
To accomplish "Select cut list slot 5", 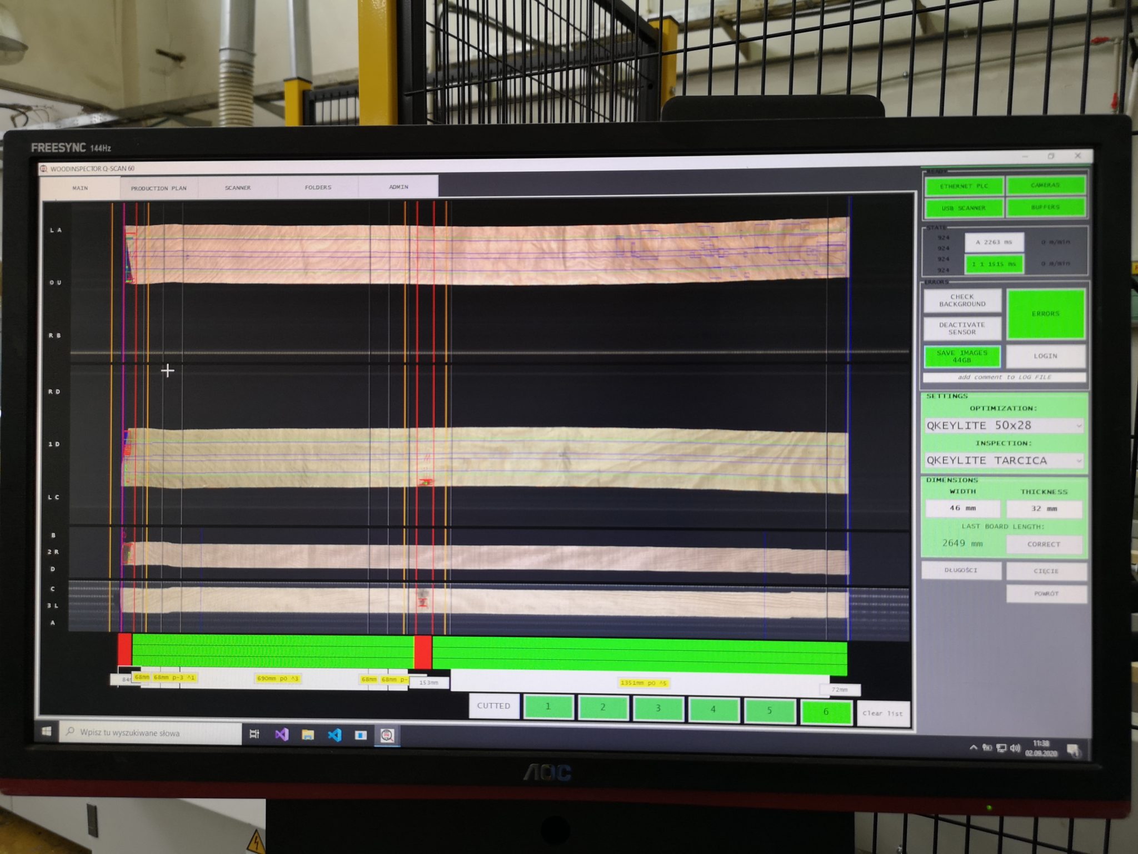I will coord(770,711).
